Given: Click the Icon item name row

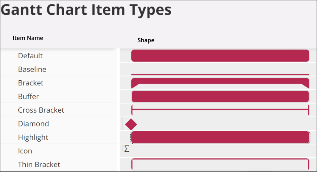Looking at the screenshot, I should click(25, 151).
